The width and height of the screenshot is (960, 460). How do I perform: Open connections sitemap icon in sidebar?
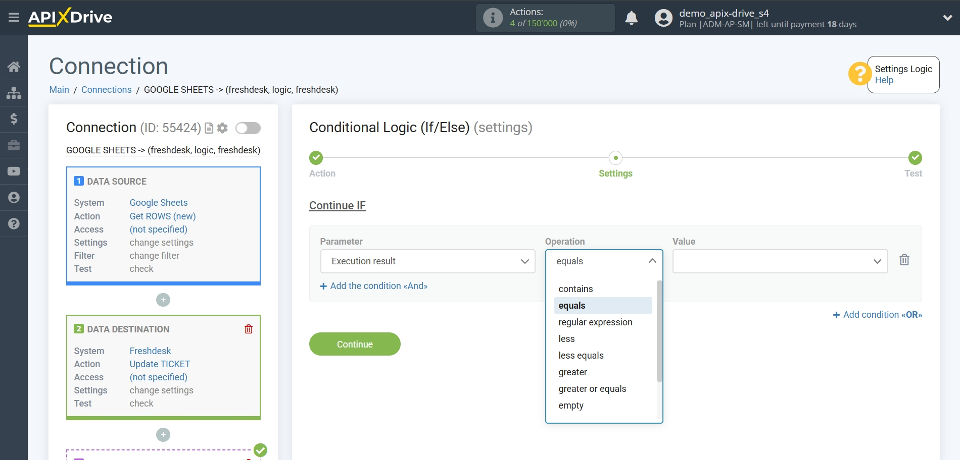click(x=14, y=93)
